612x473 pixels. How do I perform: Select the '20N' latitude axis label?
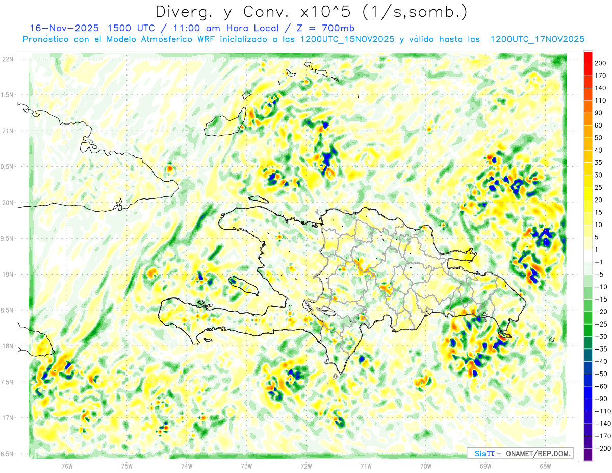click(x=8, y=203)
